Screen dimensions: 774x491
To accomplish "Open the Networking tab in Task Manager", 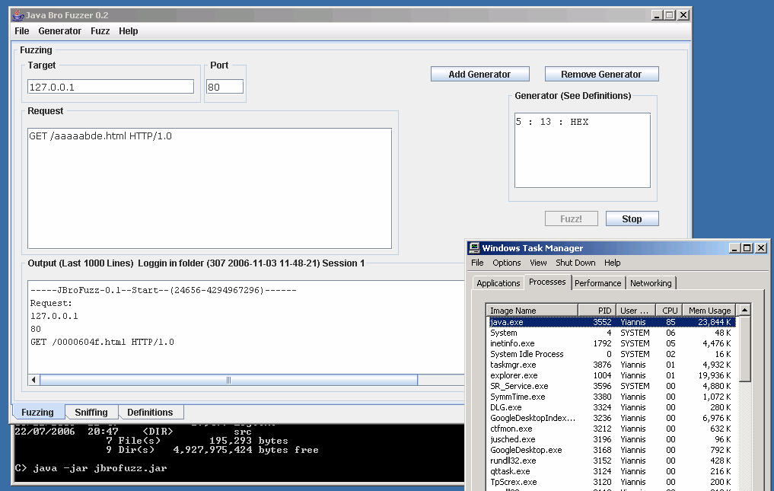I will [x=651, y=283].
